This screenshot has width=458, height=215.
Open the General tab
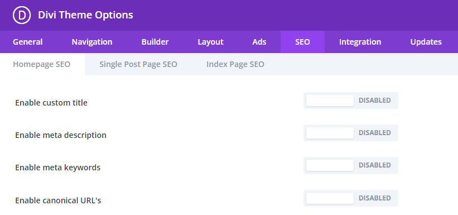[x=28, y=42]
